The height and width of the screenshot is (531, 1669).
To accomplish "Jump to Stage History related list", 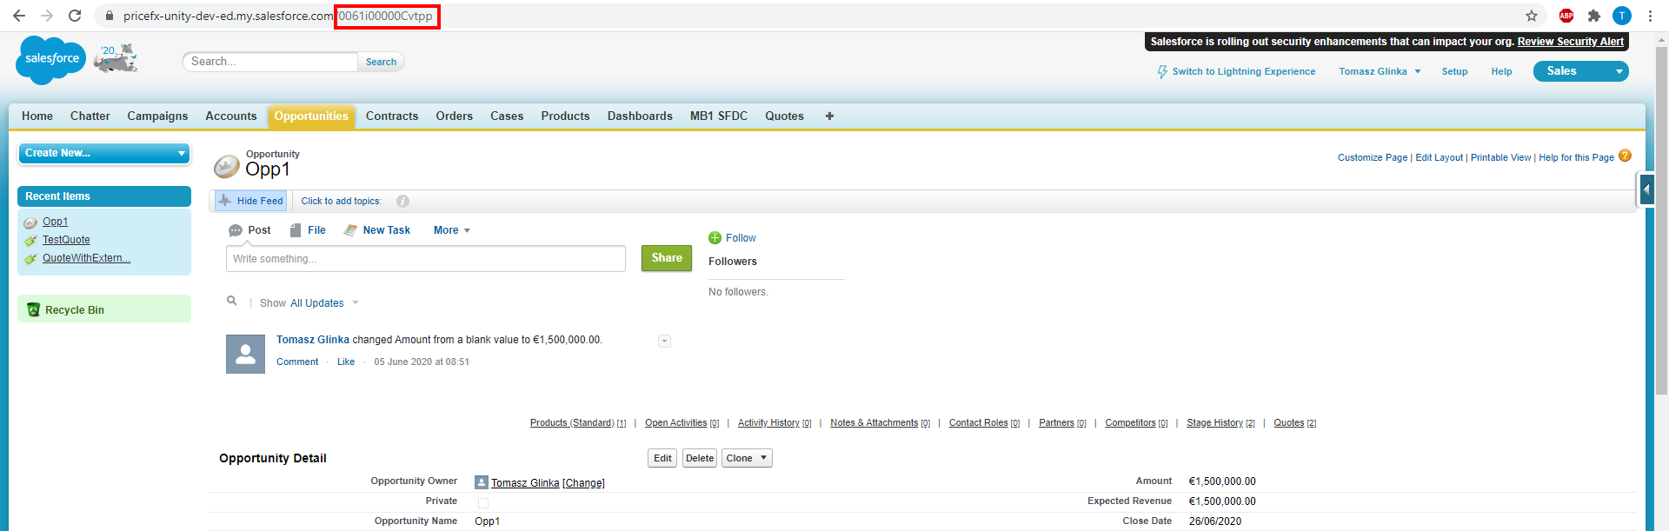I will click(x=1215, y=422).
